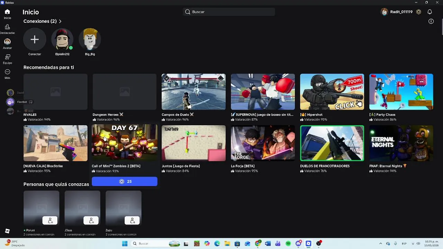This screenshot has height=249, width=443.
Task: Open the Windows Start menu
Action: [x=125, y=243]
